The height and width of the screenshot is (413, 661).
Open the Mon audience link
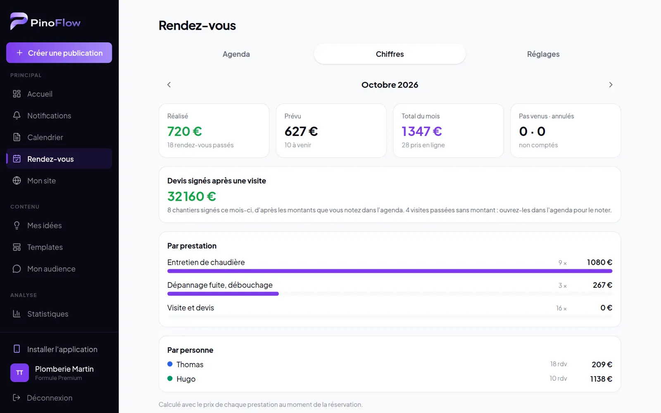click(59, 269)
